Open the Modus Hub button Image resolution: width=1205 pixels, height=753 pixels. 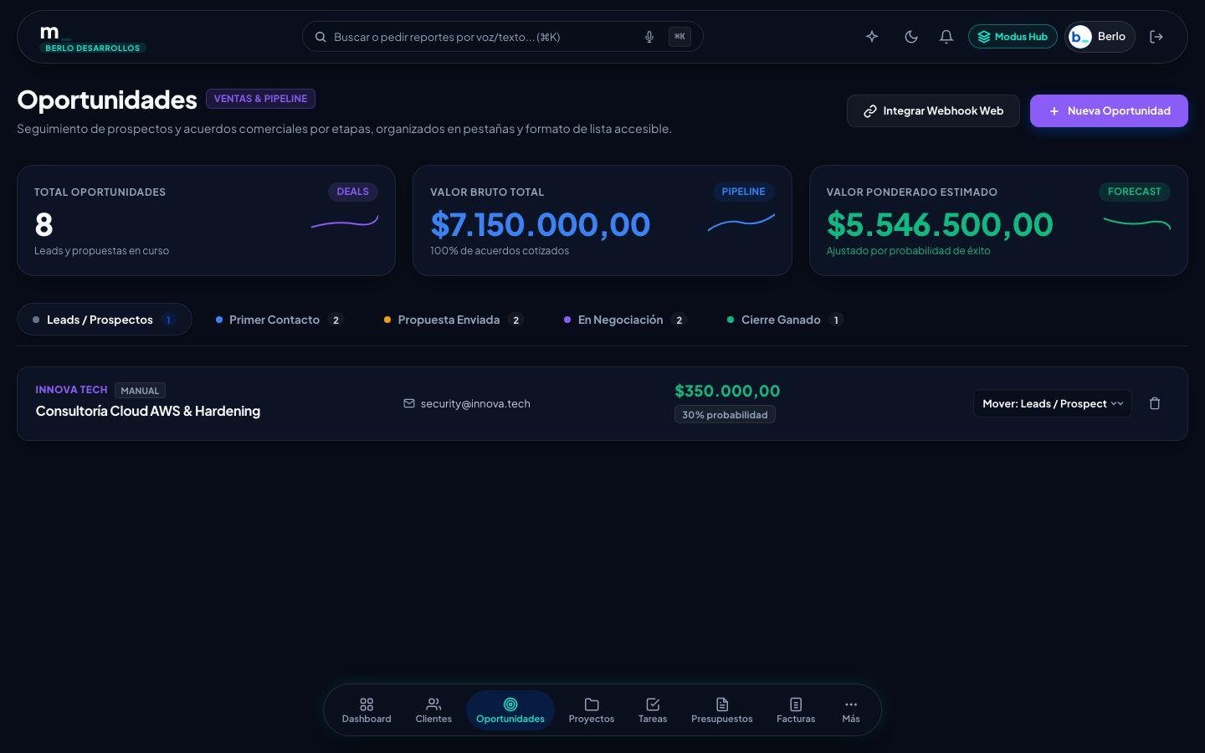click(x=1013, y=37)
